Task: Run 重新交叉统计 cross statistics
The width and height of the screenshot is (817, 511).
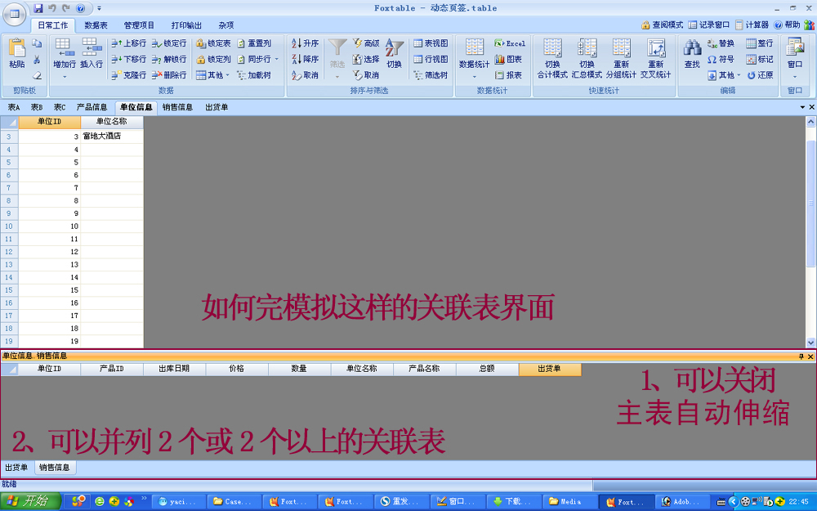Action: [655, 58]
